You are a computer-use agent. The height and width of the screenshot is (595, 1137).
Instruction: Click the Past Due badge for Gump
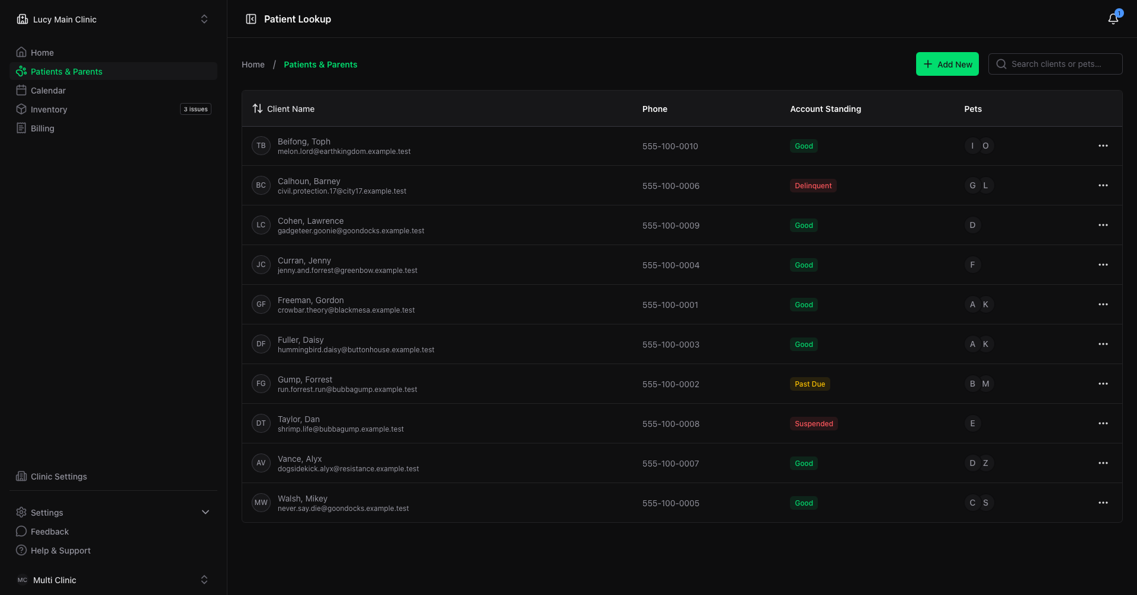(x=810, y=384)
